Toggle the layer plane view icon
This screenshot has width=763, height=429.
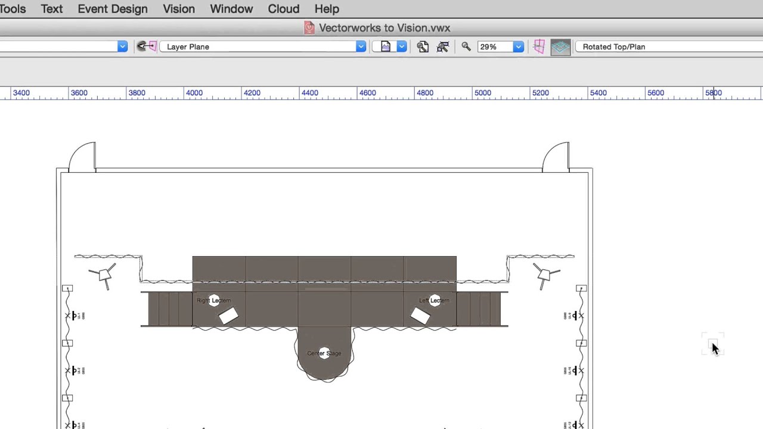coord(560,46)
